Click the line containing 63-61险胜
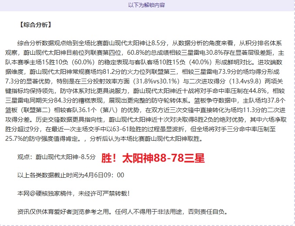 141,129
